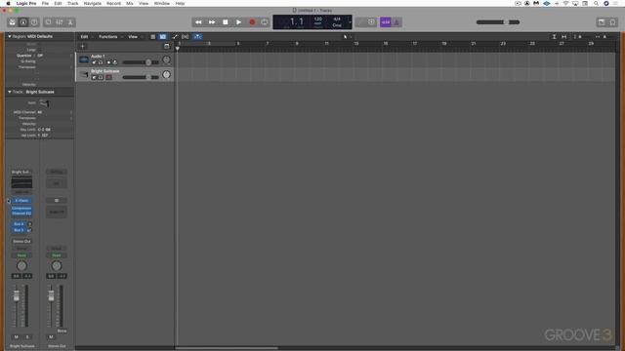Toggle input monitoring on Audio 1 track

(115, 62)
